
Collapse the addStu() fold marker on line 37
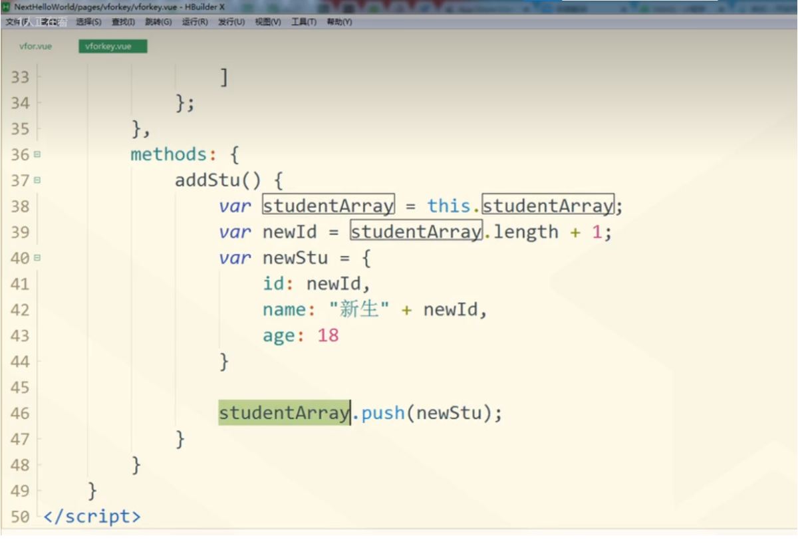37,180
